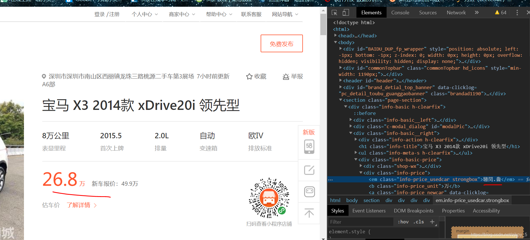Viewport: 530px width, 240px height.
Task: Collapse the info-price div node
Action: pyautogui.click(x=361, y=173)
